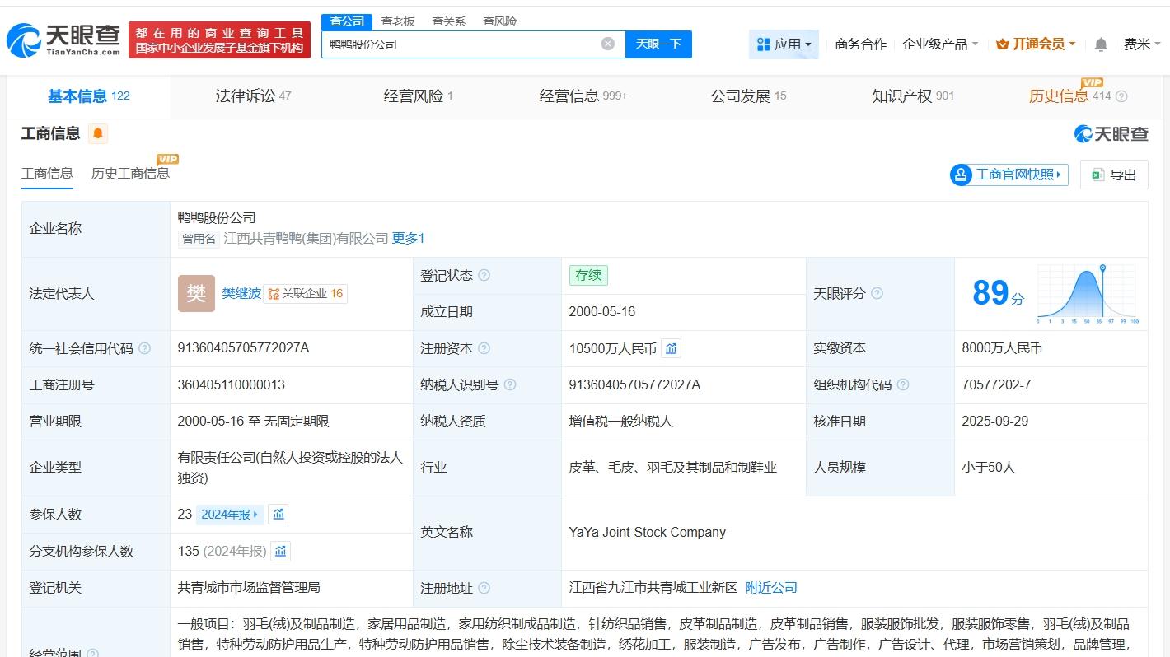Open the 费米 account dropdown

coord(1142,44)
